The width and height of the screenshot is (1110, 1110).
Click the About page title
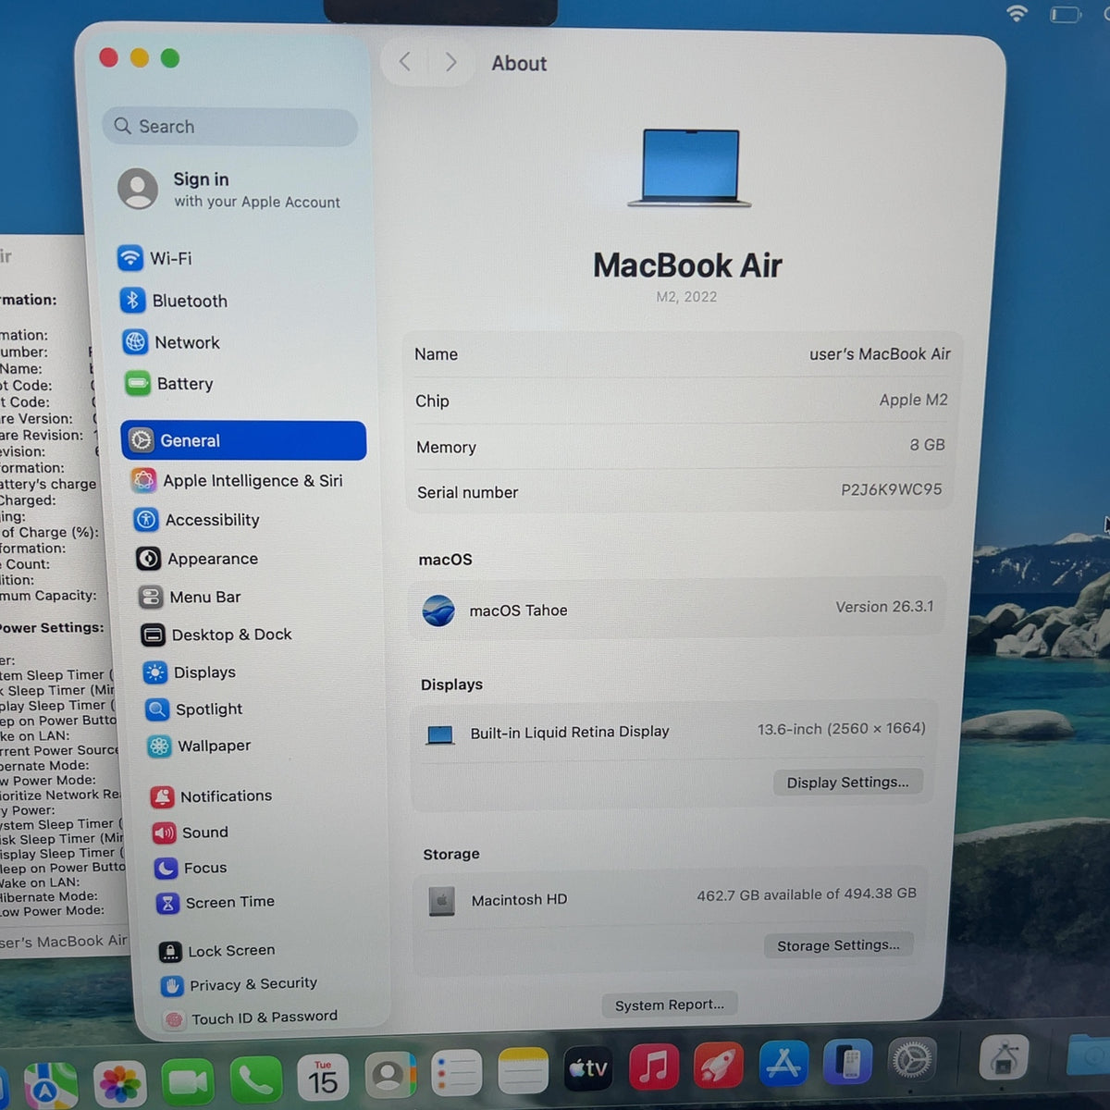tap(519, 63)
